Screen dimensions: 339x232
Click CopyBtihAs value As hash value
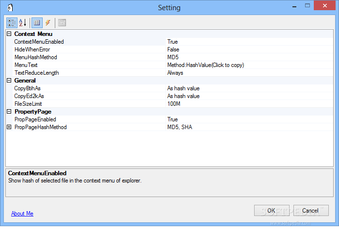tap(249, 88)
